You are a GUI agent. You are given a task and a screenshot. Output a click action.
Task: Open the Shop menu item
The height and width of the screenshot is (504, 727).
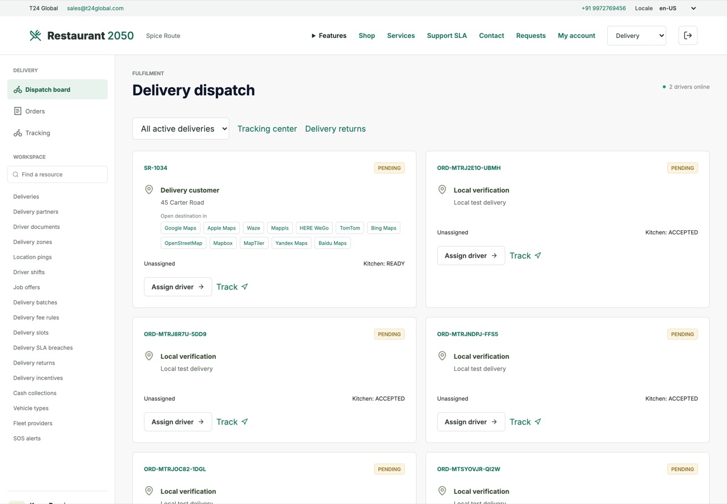coord(367,36)
